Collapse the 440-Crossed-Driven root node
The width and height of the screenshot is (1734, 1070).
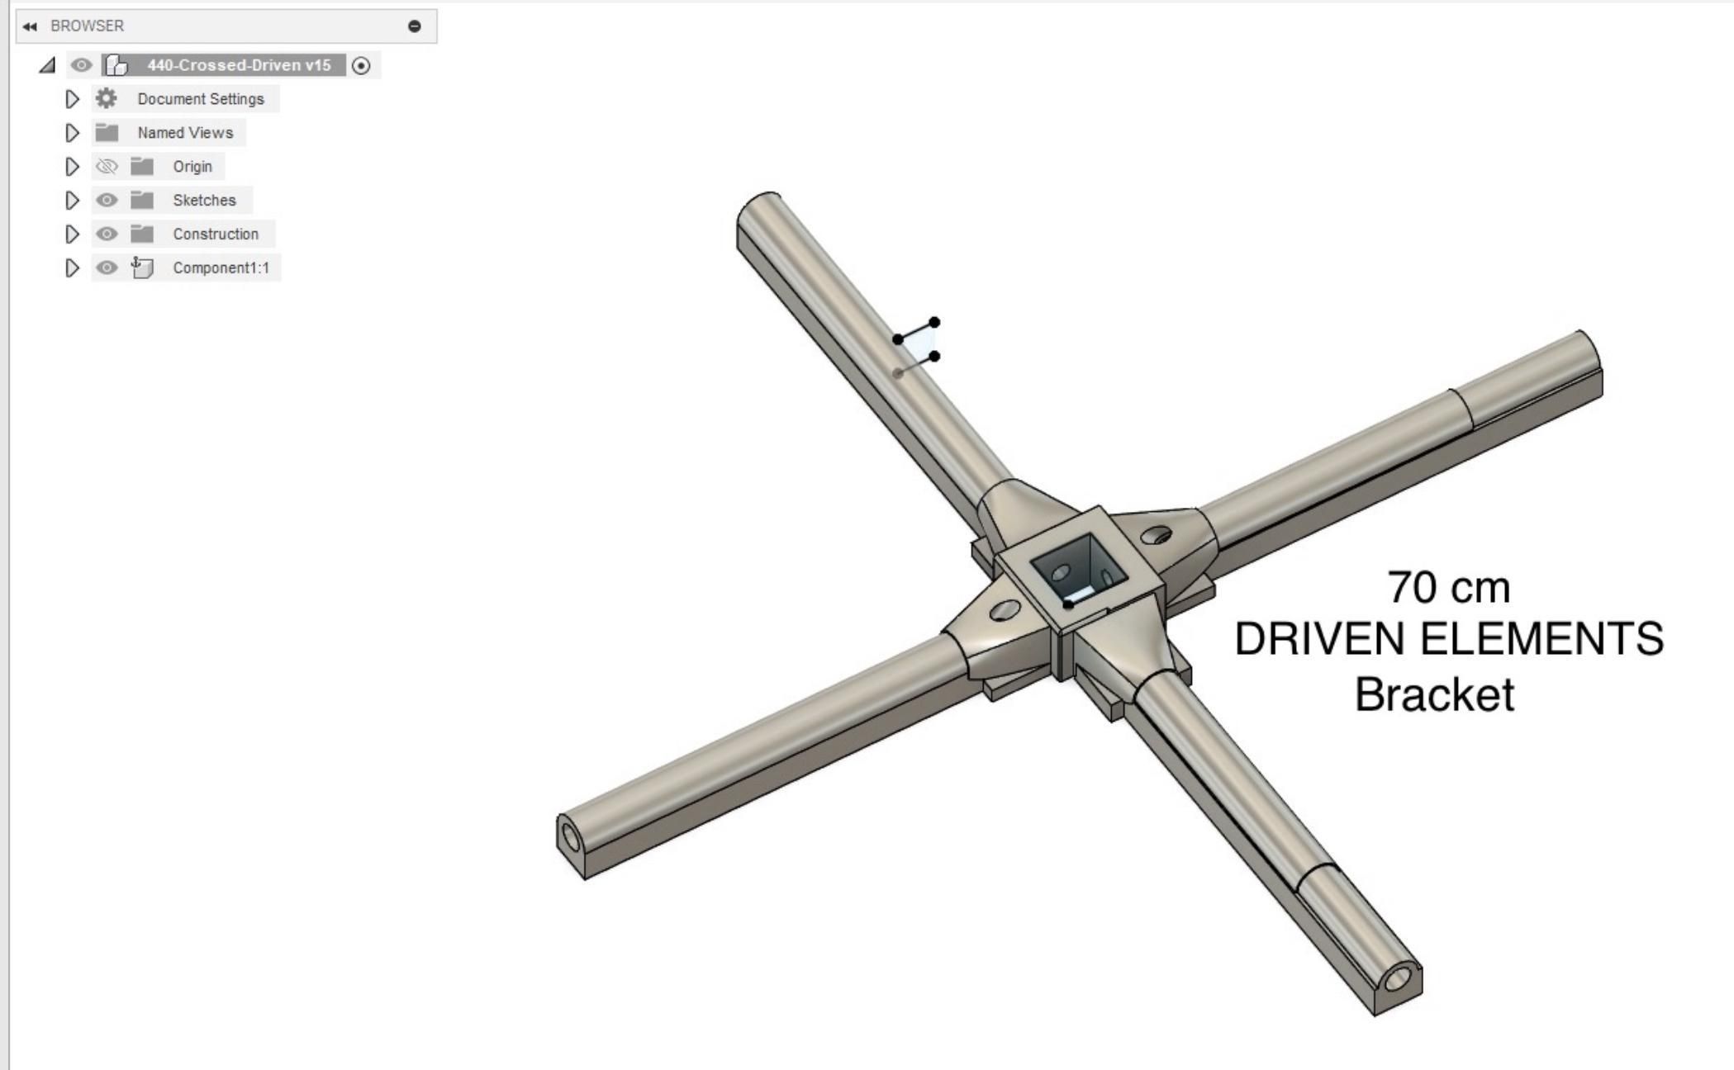pos(47,65)
